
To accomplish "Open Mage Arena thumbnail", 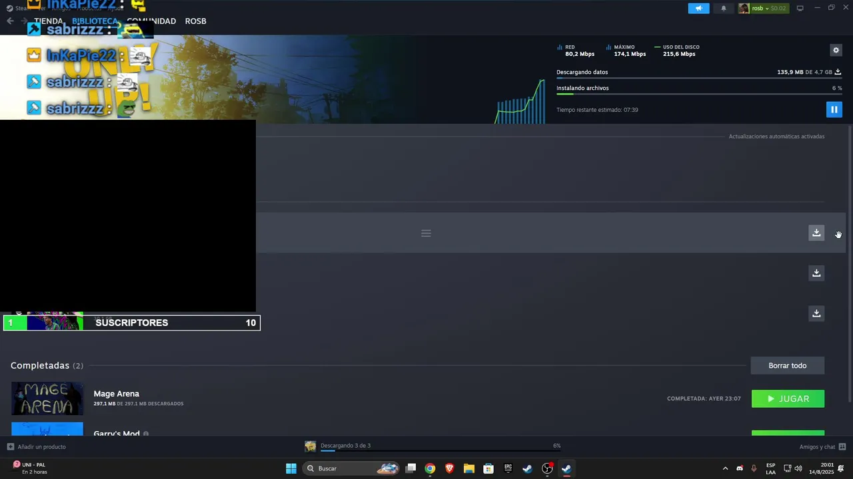I will [x=47, y=399].
